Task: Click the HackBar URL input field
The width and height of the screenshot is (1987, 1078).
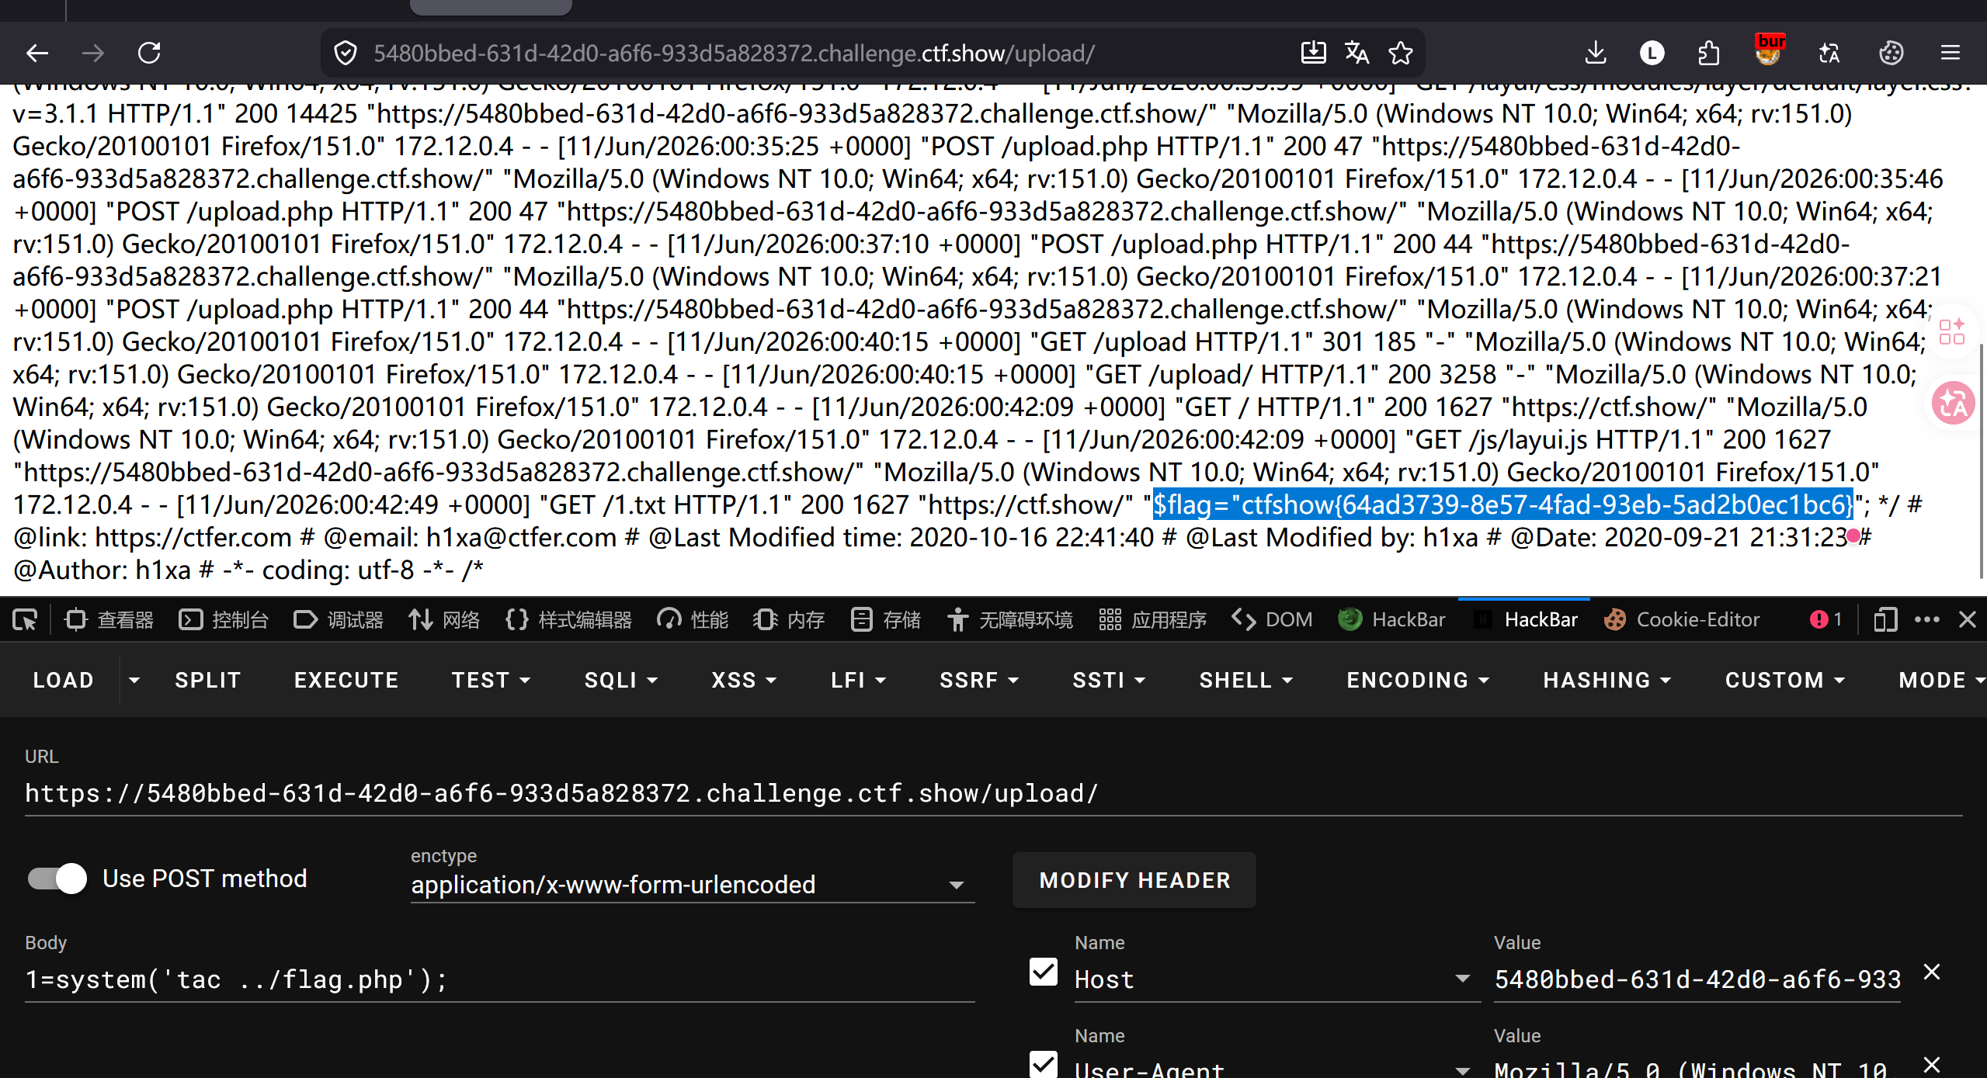Action: click(x=993, y=794)
